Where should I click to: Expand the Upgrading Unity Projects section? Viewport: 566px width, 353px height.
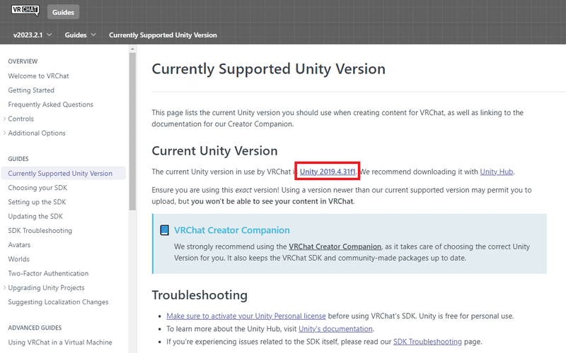tap(5, 287)
